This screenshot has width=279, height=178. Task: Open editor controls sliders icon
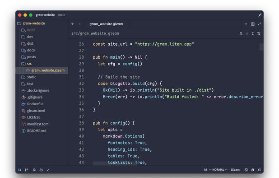coord(259,33)
